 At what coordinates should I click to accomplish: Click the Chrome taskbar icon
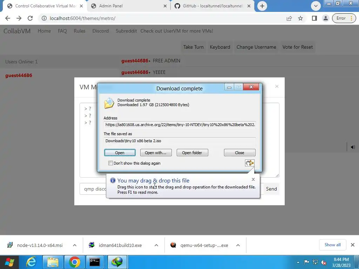[74, 262]
